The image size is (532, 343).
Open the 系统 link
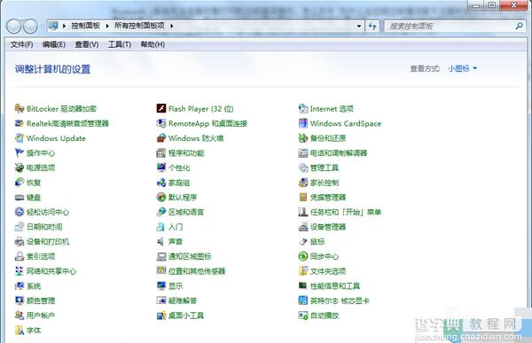coord(34,286)
